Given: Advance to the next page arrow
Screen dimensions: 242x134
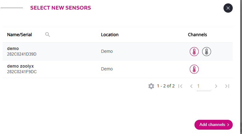Looking at the screenshot, I should [216, 86].
